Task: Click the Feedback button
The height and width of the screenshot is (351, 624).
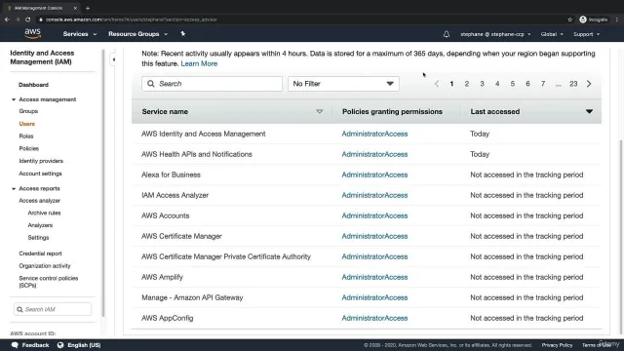Action: pyautogui.click(x=30, y=345)
